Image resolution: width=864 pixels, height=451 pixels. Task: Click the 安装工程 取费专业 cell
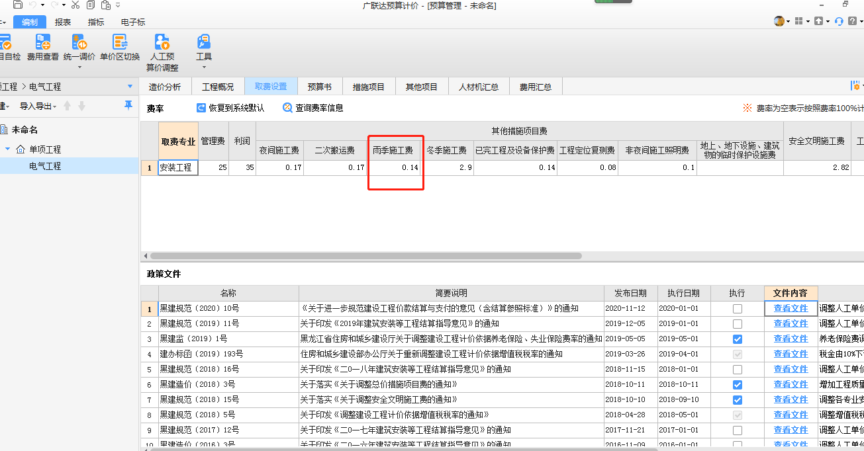[178, 168]
